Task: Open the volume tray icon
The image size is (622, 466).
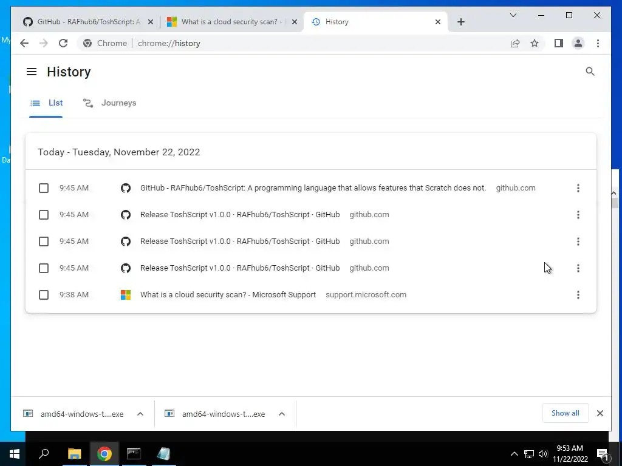Action: tap(543, 454)
